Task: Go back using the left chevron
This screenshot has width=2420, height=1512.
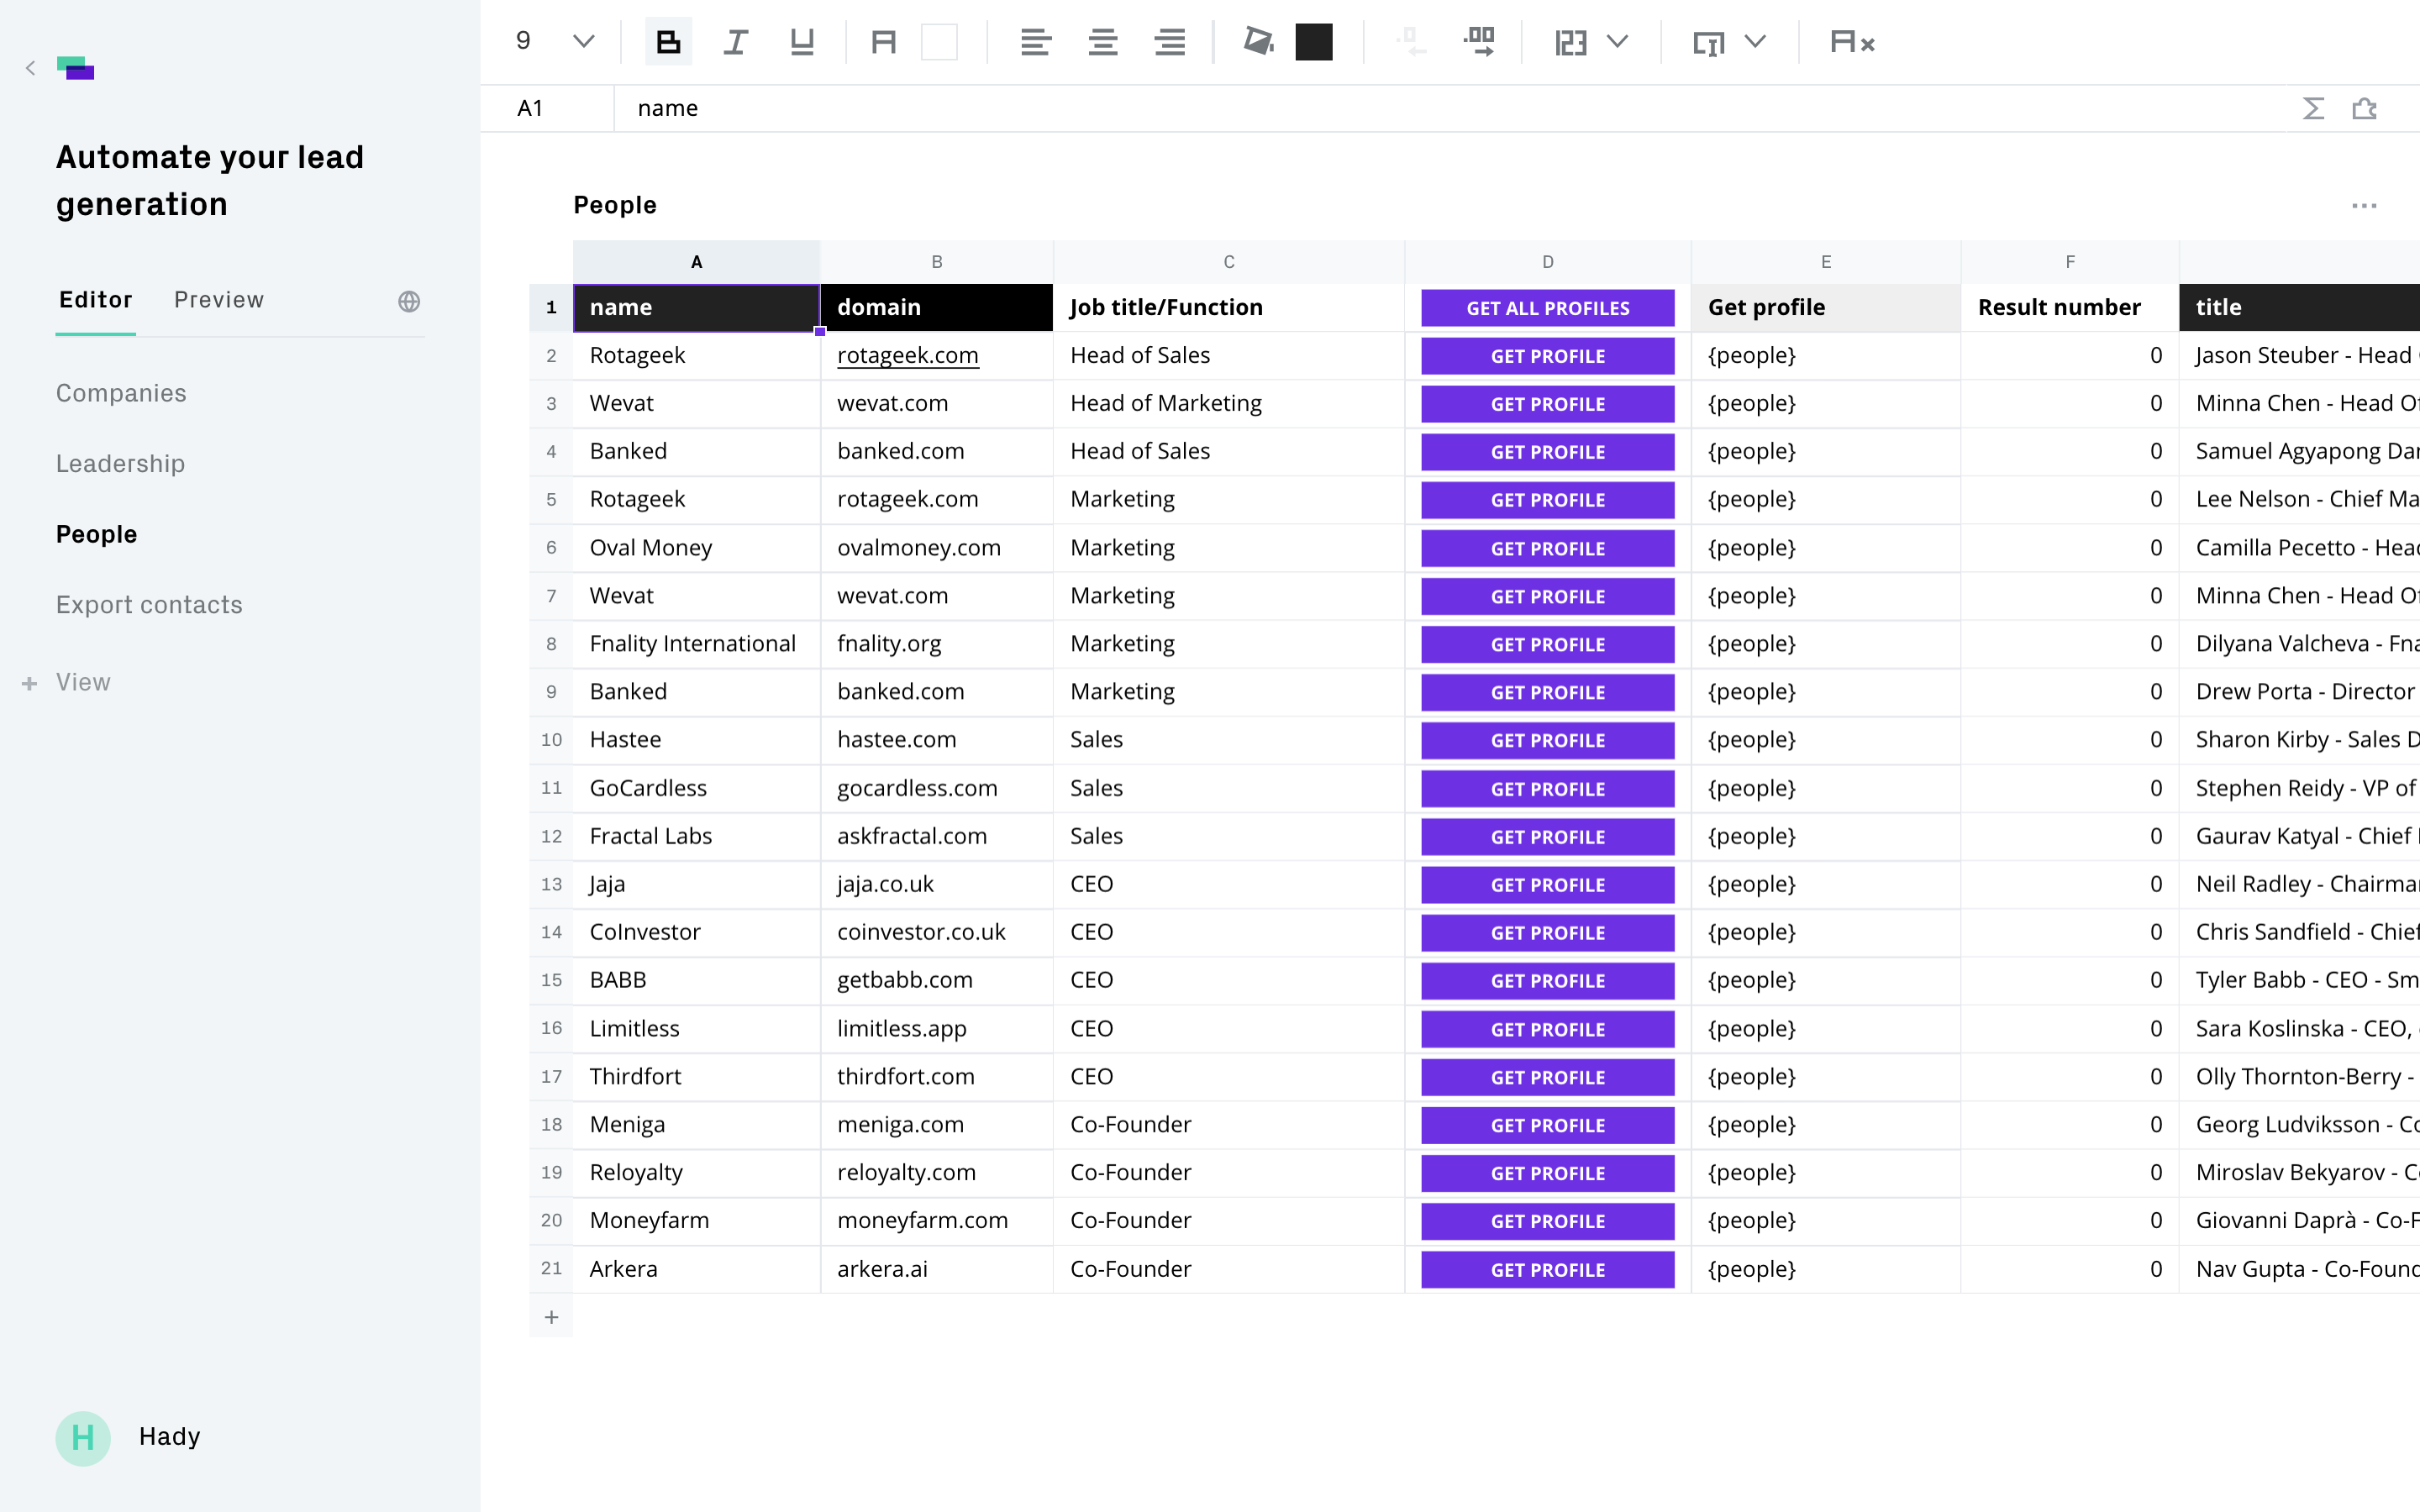Action: pos(31,68)
